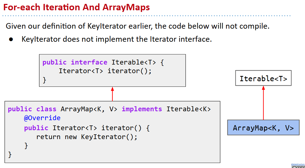305x168 pixels.
Task: Open the datastructur link in the corner
Action: point(298,164)
